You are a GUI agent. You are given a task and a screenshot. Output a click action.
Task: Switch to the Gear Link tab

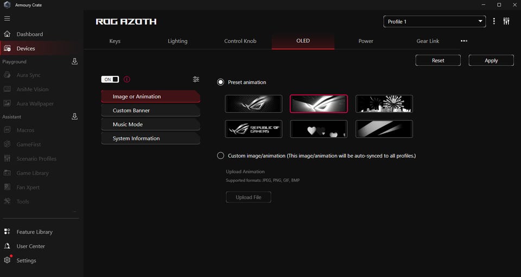pyautogui.click(x=428, y=41)
